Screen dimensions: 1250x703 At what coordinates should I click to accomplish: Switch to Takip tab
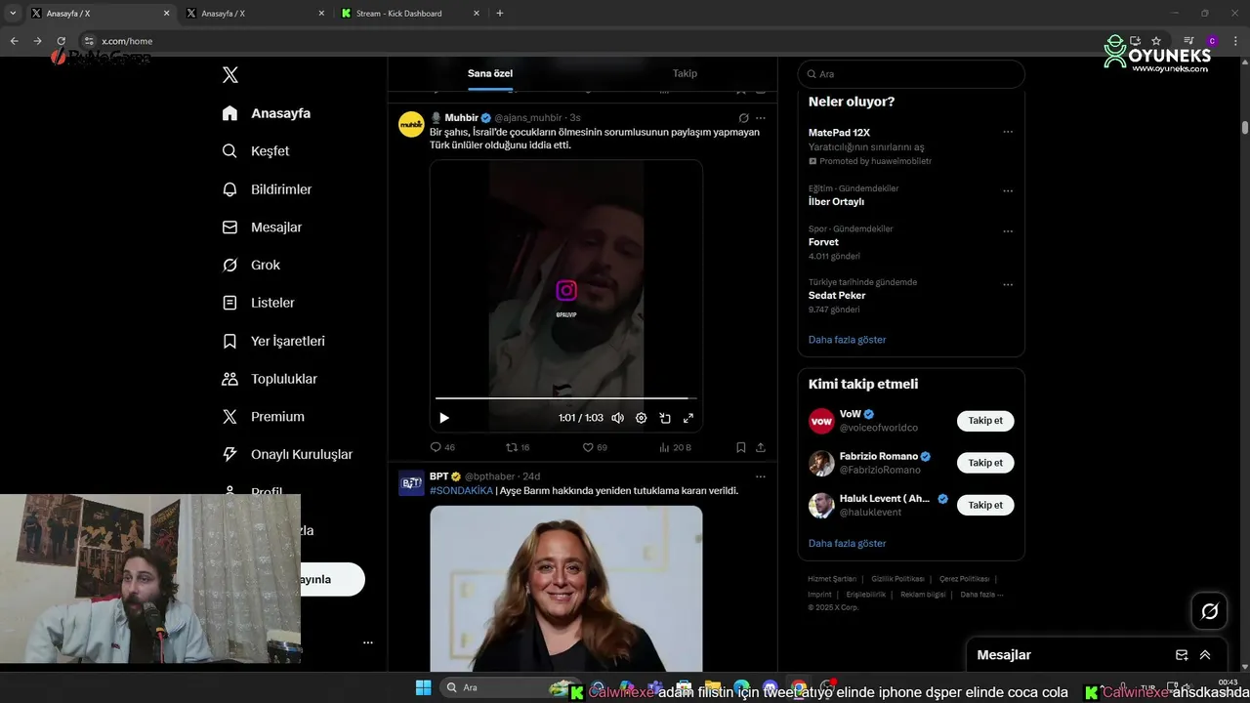click(x=685, y=73)
